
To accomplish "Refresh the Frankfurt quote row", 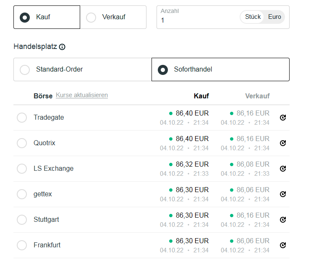I will coord(283,245).
